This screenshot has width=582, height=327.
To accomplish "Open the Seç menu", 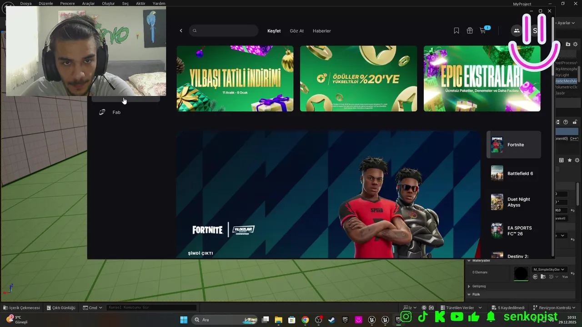I will pyautogui.click(x=125, y=3).
